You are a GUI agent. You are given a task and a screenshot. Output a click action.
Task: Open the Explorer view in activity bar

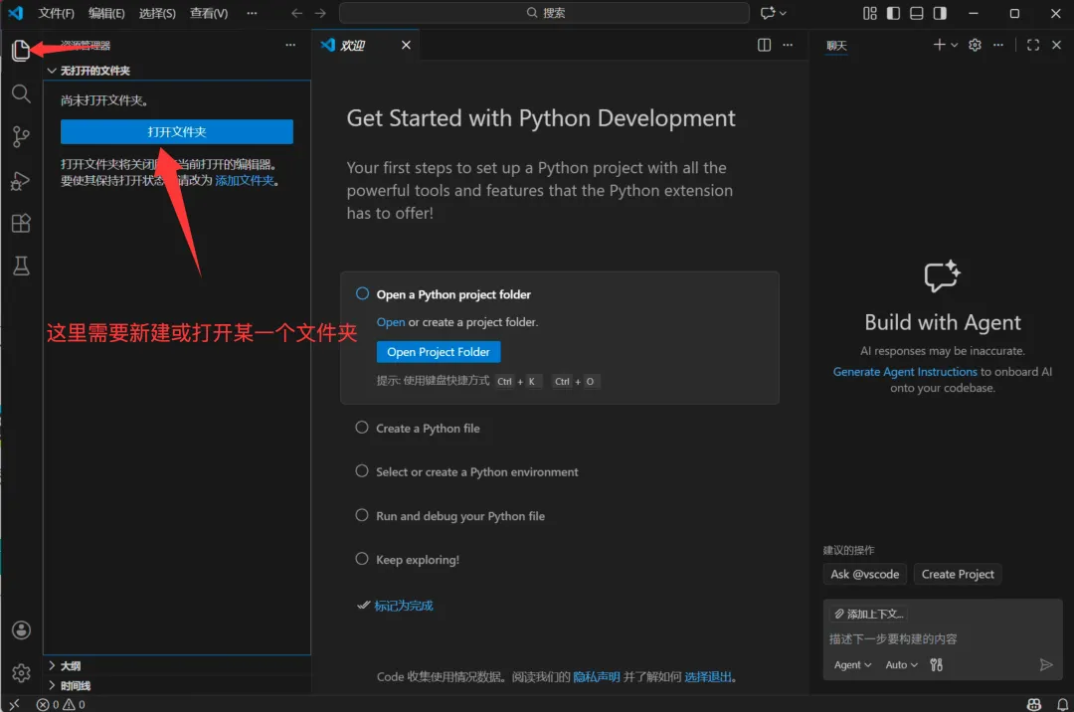[x=21, y=50]
